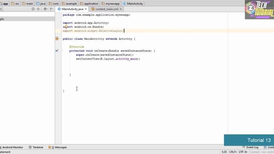
Task: Open the project panel gear settings menu
Action: (45, 9)
